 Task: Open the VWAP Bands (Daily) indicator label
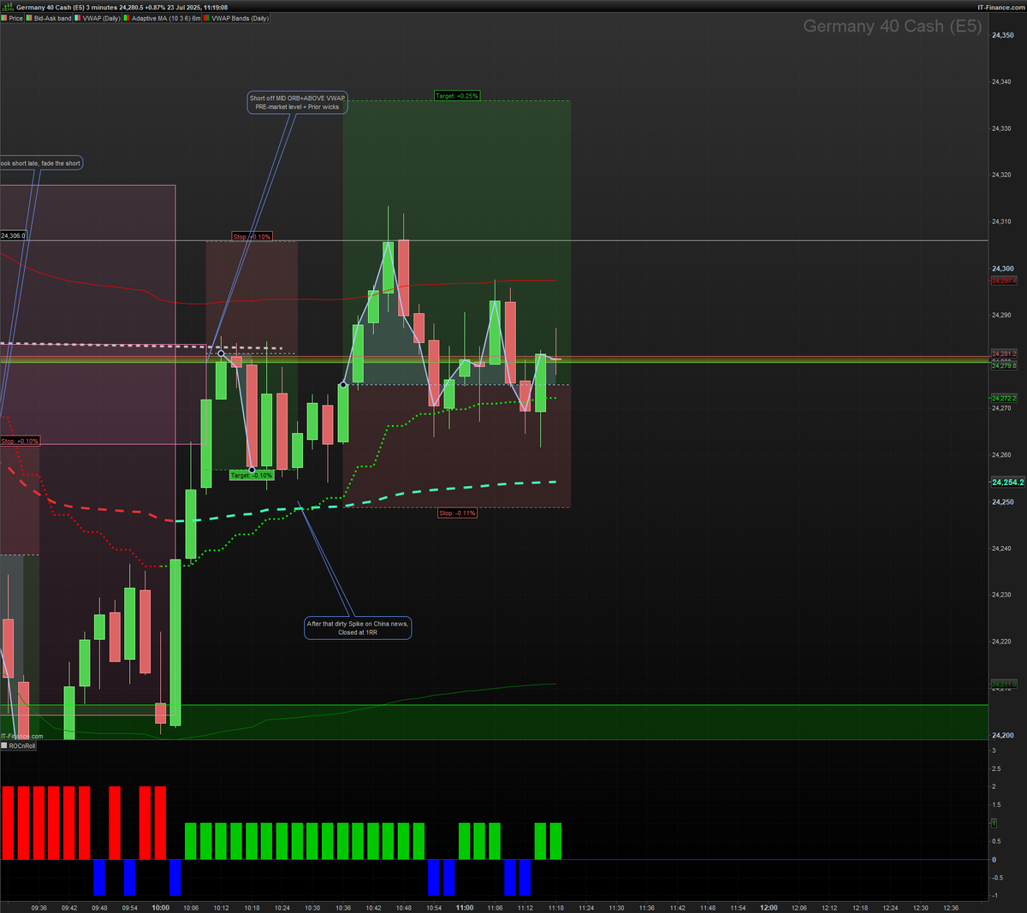[237, 18]
